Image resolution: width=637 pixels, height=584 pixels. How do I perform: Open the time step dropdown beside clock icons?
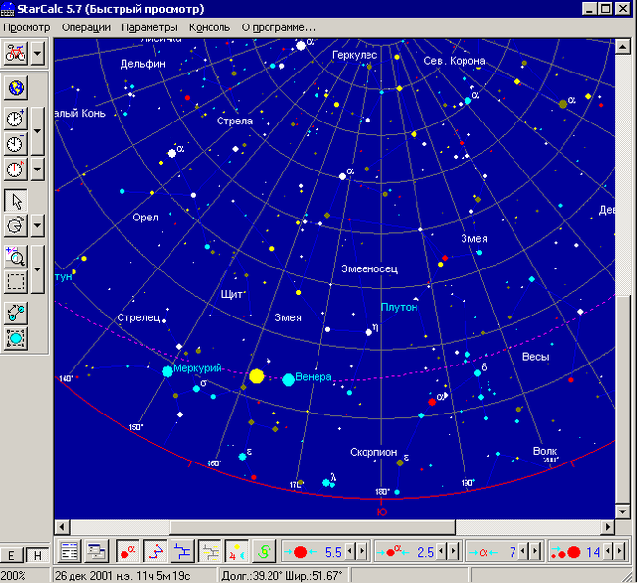point(38,130)
